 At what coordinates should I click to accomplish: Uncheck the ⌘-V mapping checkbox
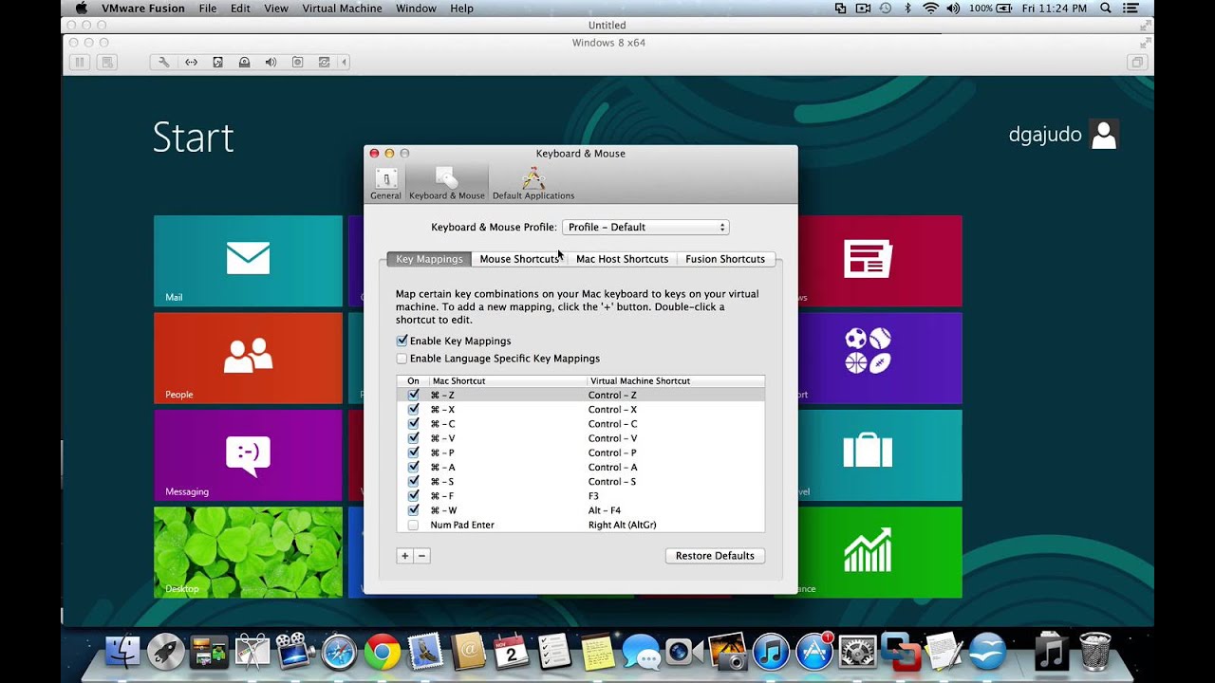[x=413, y=437]
